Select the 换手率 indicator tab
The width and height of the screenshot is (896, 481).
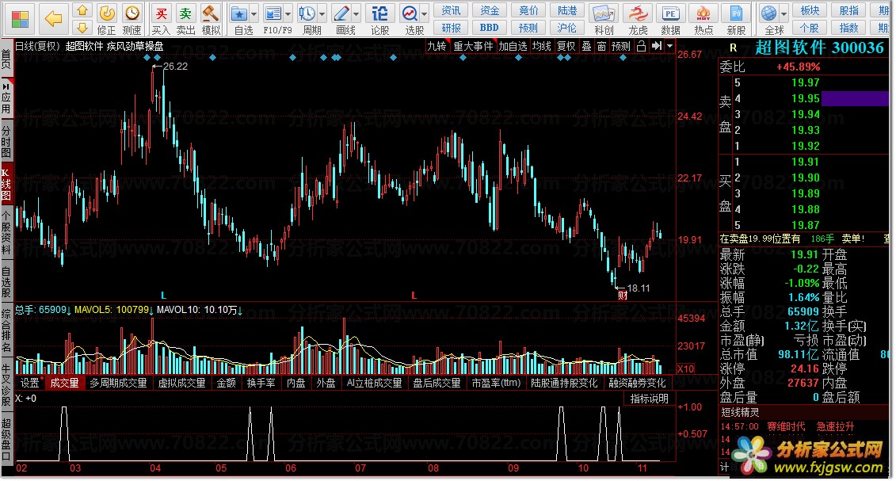(x=261, y=383)
